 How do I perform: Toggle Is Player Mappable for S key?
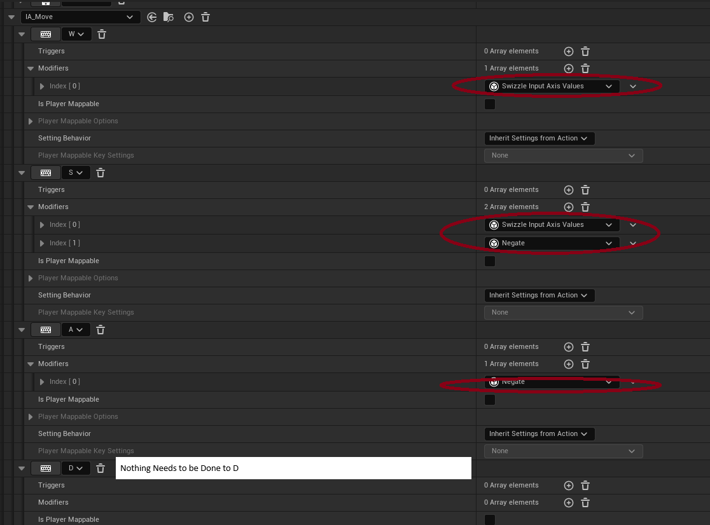coord(490,261)
